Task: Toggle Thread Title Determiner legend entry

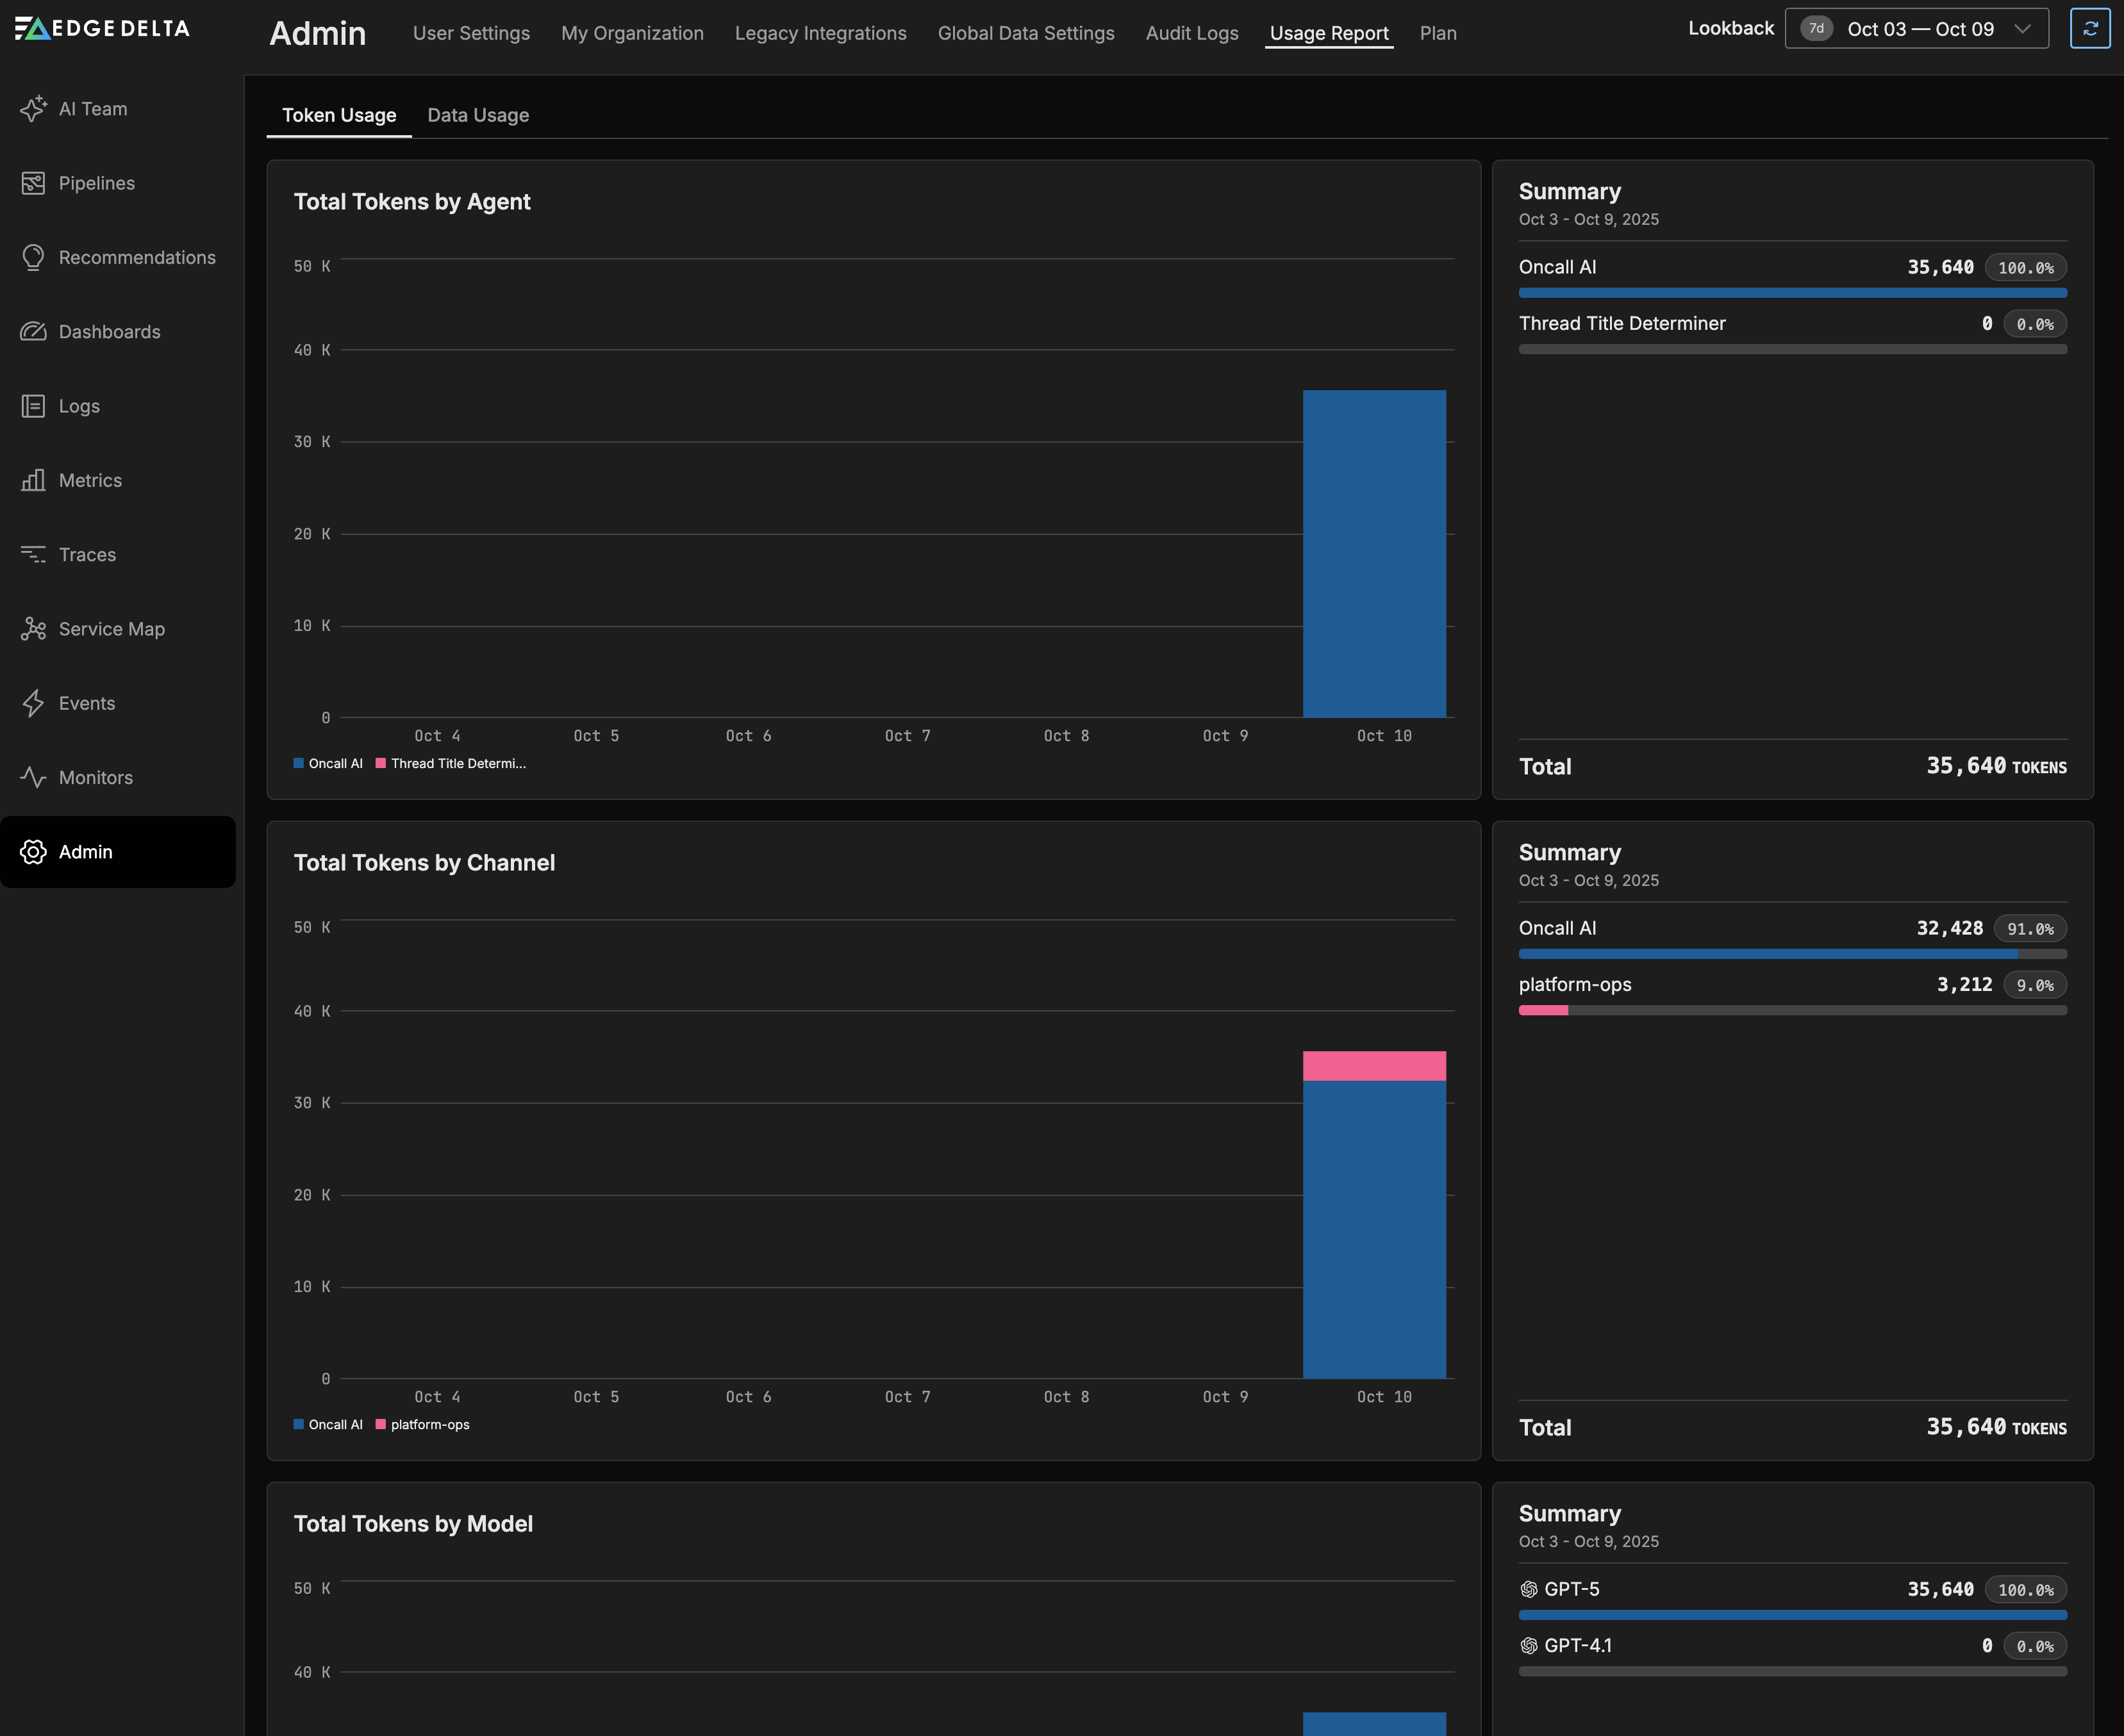Action: coord(451,764)
